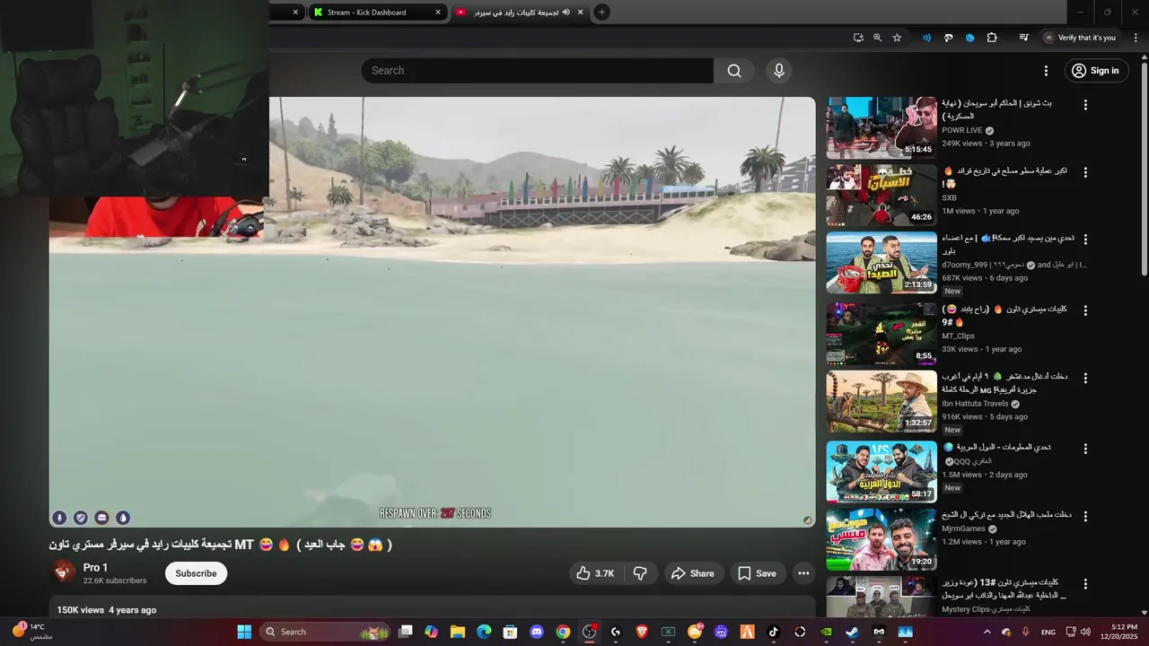Play the SXB 46:26 video thumbnail

click(x=881, y=195)
